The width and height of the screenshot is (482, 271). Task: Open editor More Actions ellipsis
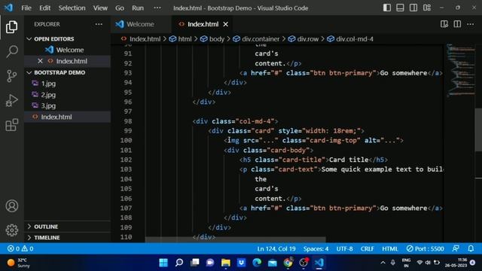tap(470, 24)
